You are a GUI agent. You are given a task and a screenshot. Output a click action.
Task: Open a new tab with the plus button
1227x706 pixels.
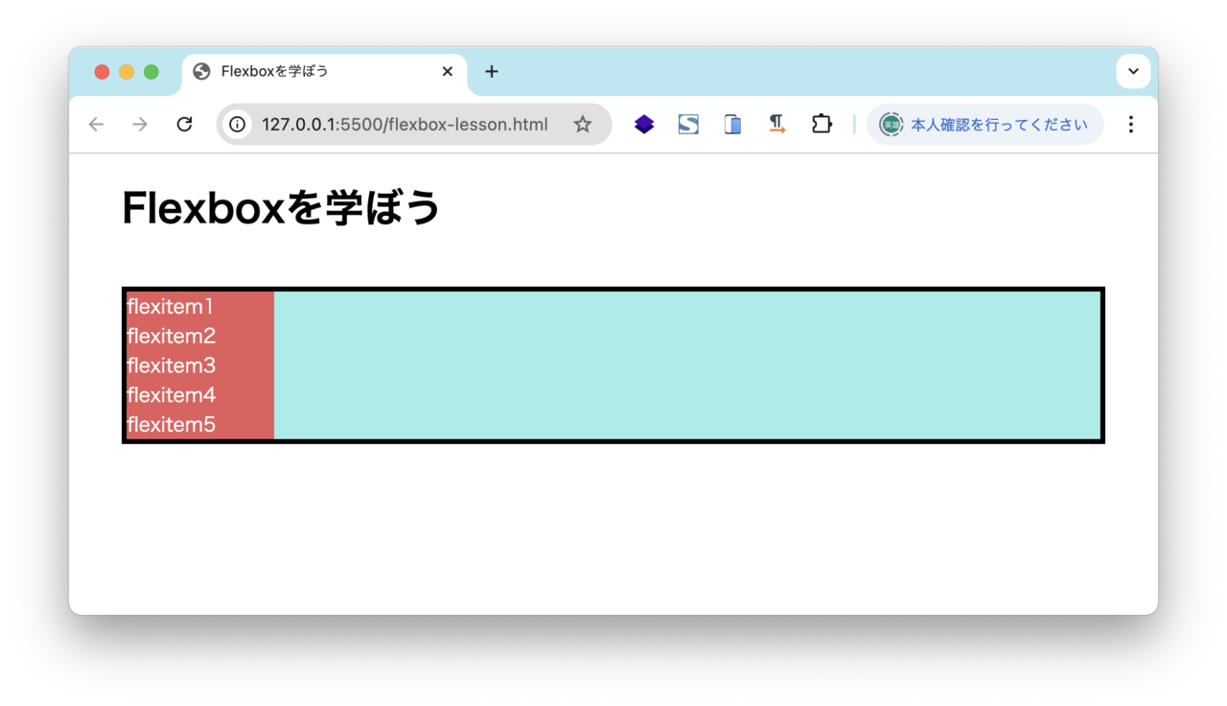tap(492, 71)
